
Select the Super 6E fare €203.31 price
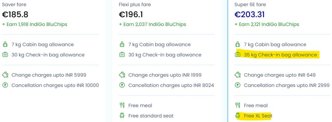[250, 14]
